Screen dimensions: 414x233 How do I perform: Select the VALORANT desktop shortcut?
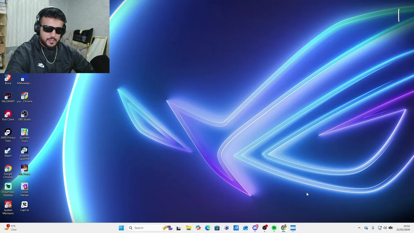(x=8, y=98)
